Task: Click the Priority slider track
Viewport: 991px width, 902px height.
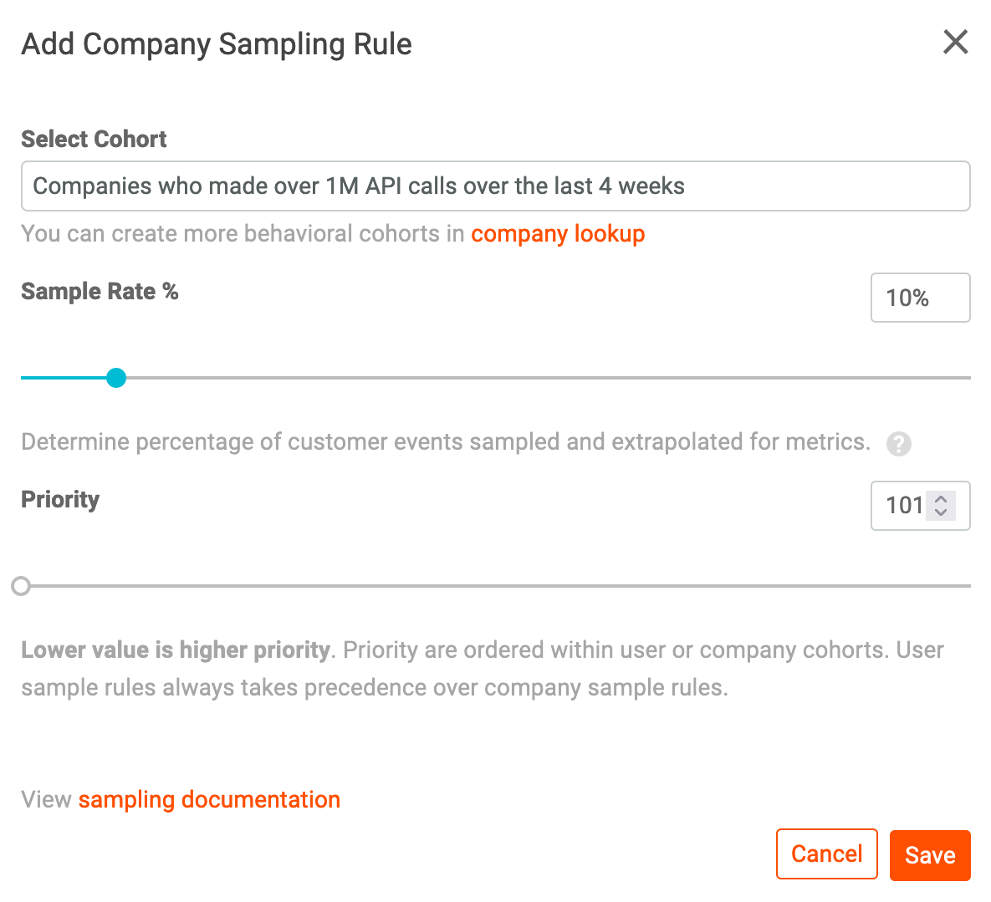Action: pos(502,586)
